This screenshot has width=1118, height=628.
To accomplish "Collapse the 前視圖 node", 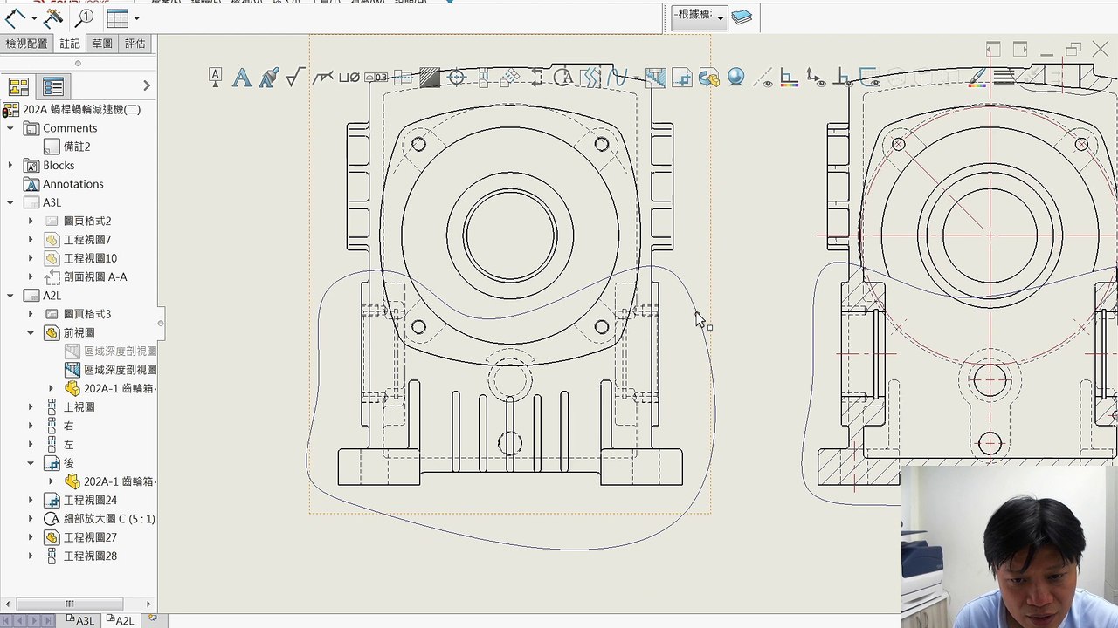I will click(31, 333).
